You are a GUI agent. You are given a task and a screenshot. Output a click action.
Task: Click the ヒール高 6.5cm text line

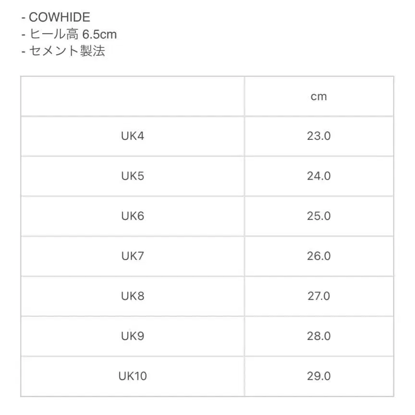tap(69, 35)
